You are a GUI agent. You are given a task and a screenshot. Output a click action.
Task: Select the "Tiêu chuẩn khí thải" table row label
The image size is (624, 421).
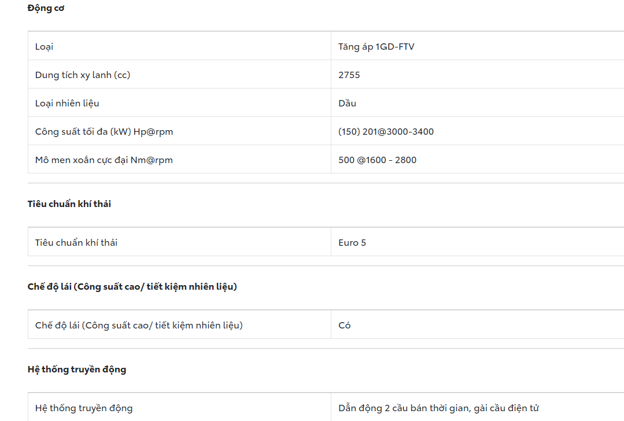tap(76, 243)
